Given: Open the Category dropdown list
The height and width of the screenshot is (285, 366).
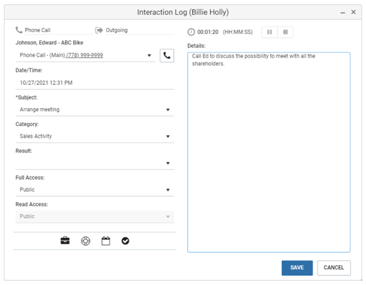Looking at the screenshot, I should [168, 136].
